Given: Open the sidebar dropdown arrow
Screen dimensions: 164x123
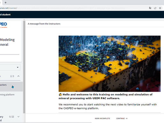Looking at the screenshot, I should point(18,67).
